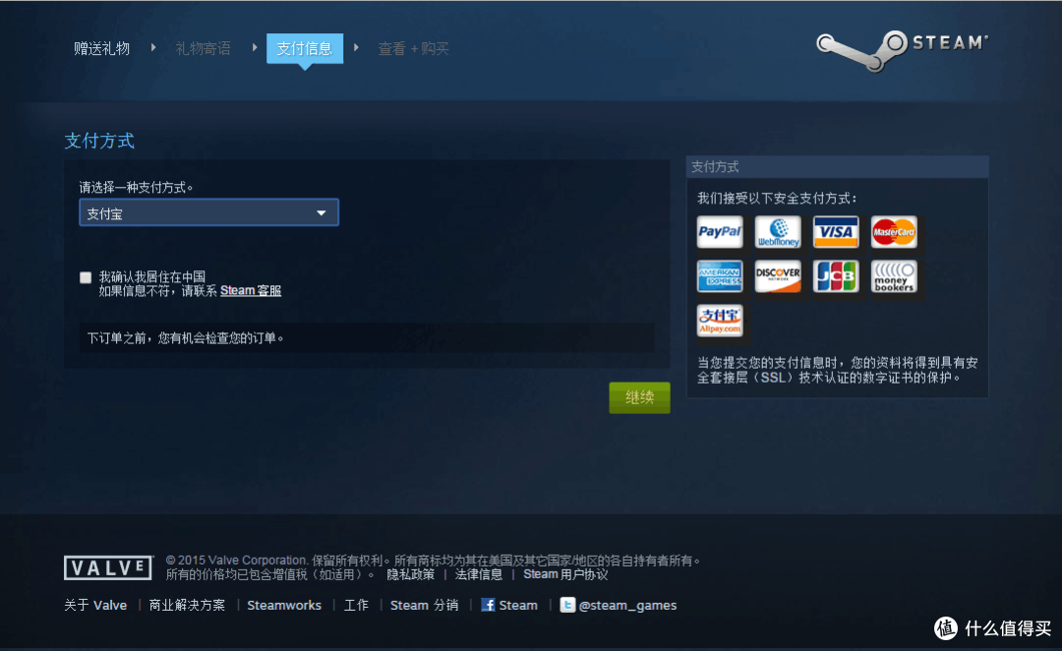
Task: Open the 隐私政策 link
Action: point(410,574)
